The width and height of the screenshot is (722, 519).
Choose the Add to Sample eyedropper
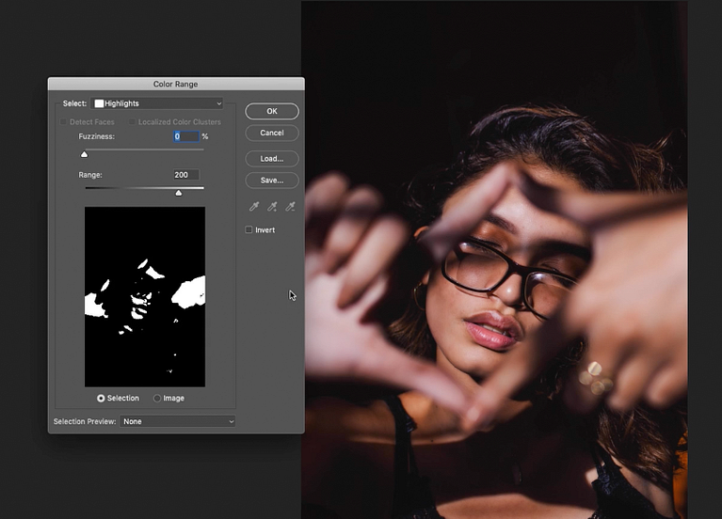(272, 207)
